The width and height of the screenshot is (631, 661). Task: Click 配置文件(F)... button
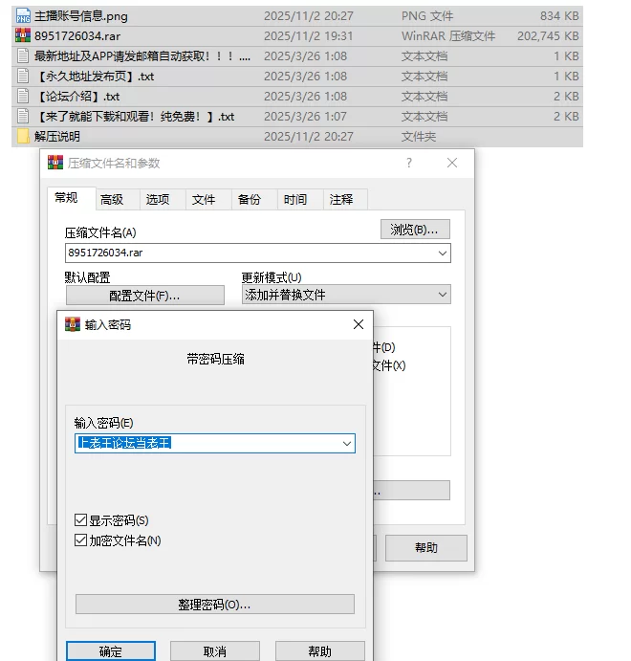145,295
